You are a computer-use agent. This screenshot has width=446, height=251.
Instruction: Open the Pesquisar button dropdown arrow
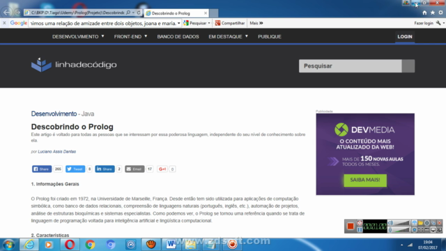[x=209, y=23]
